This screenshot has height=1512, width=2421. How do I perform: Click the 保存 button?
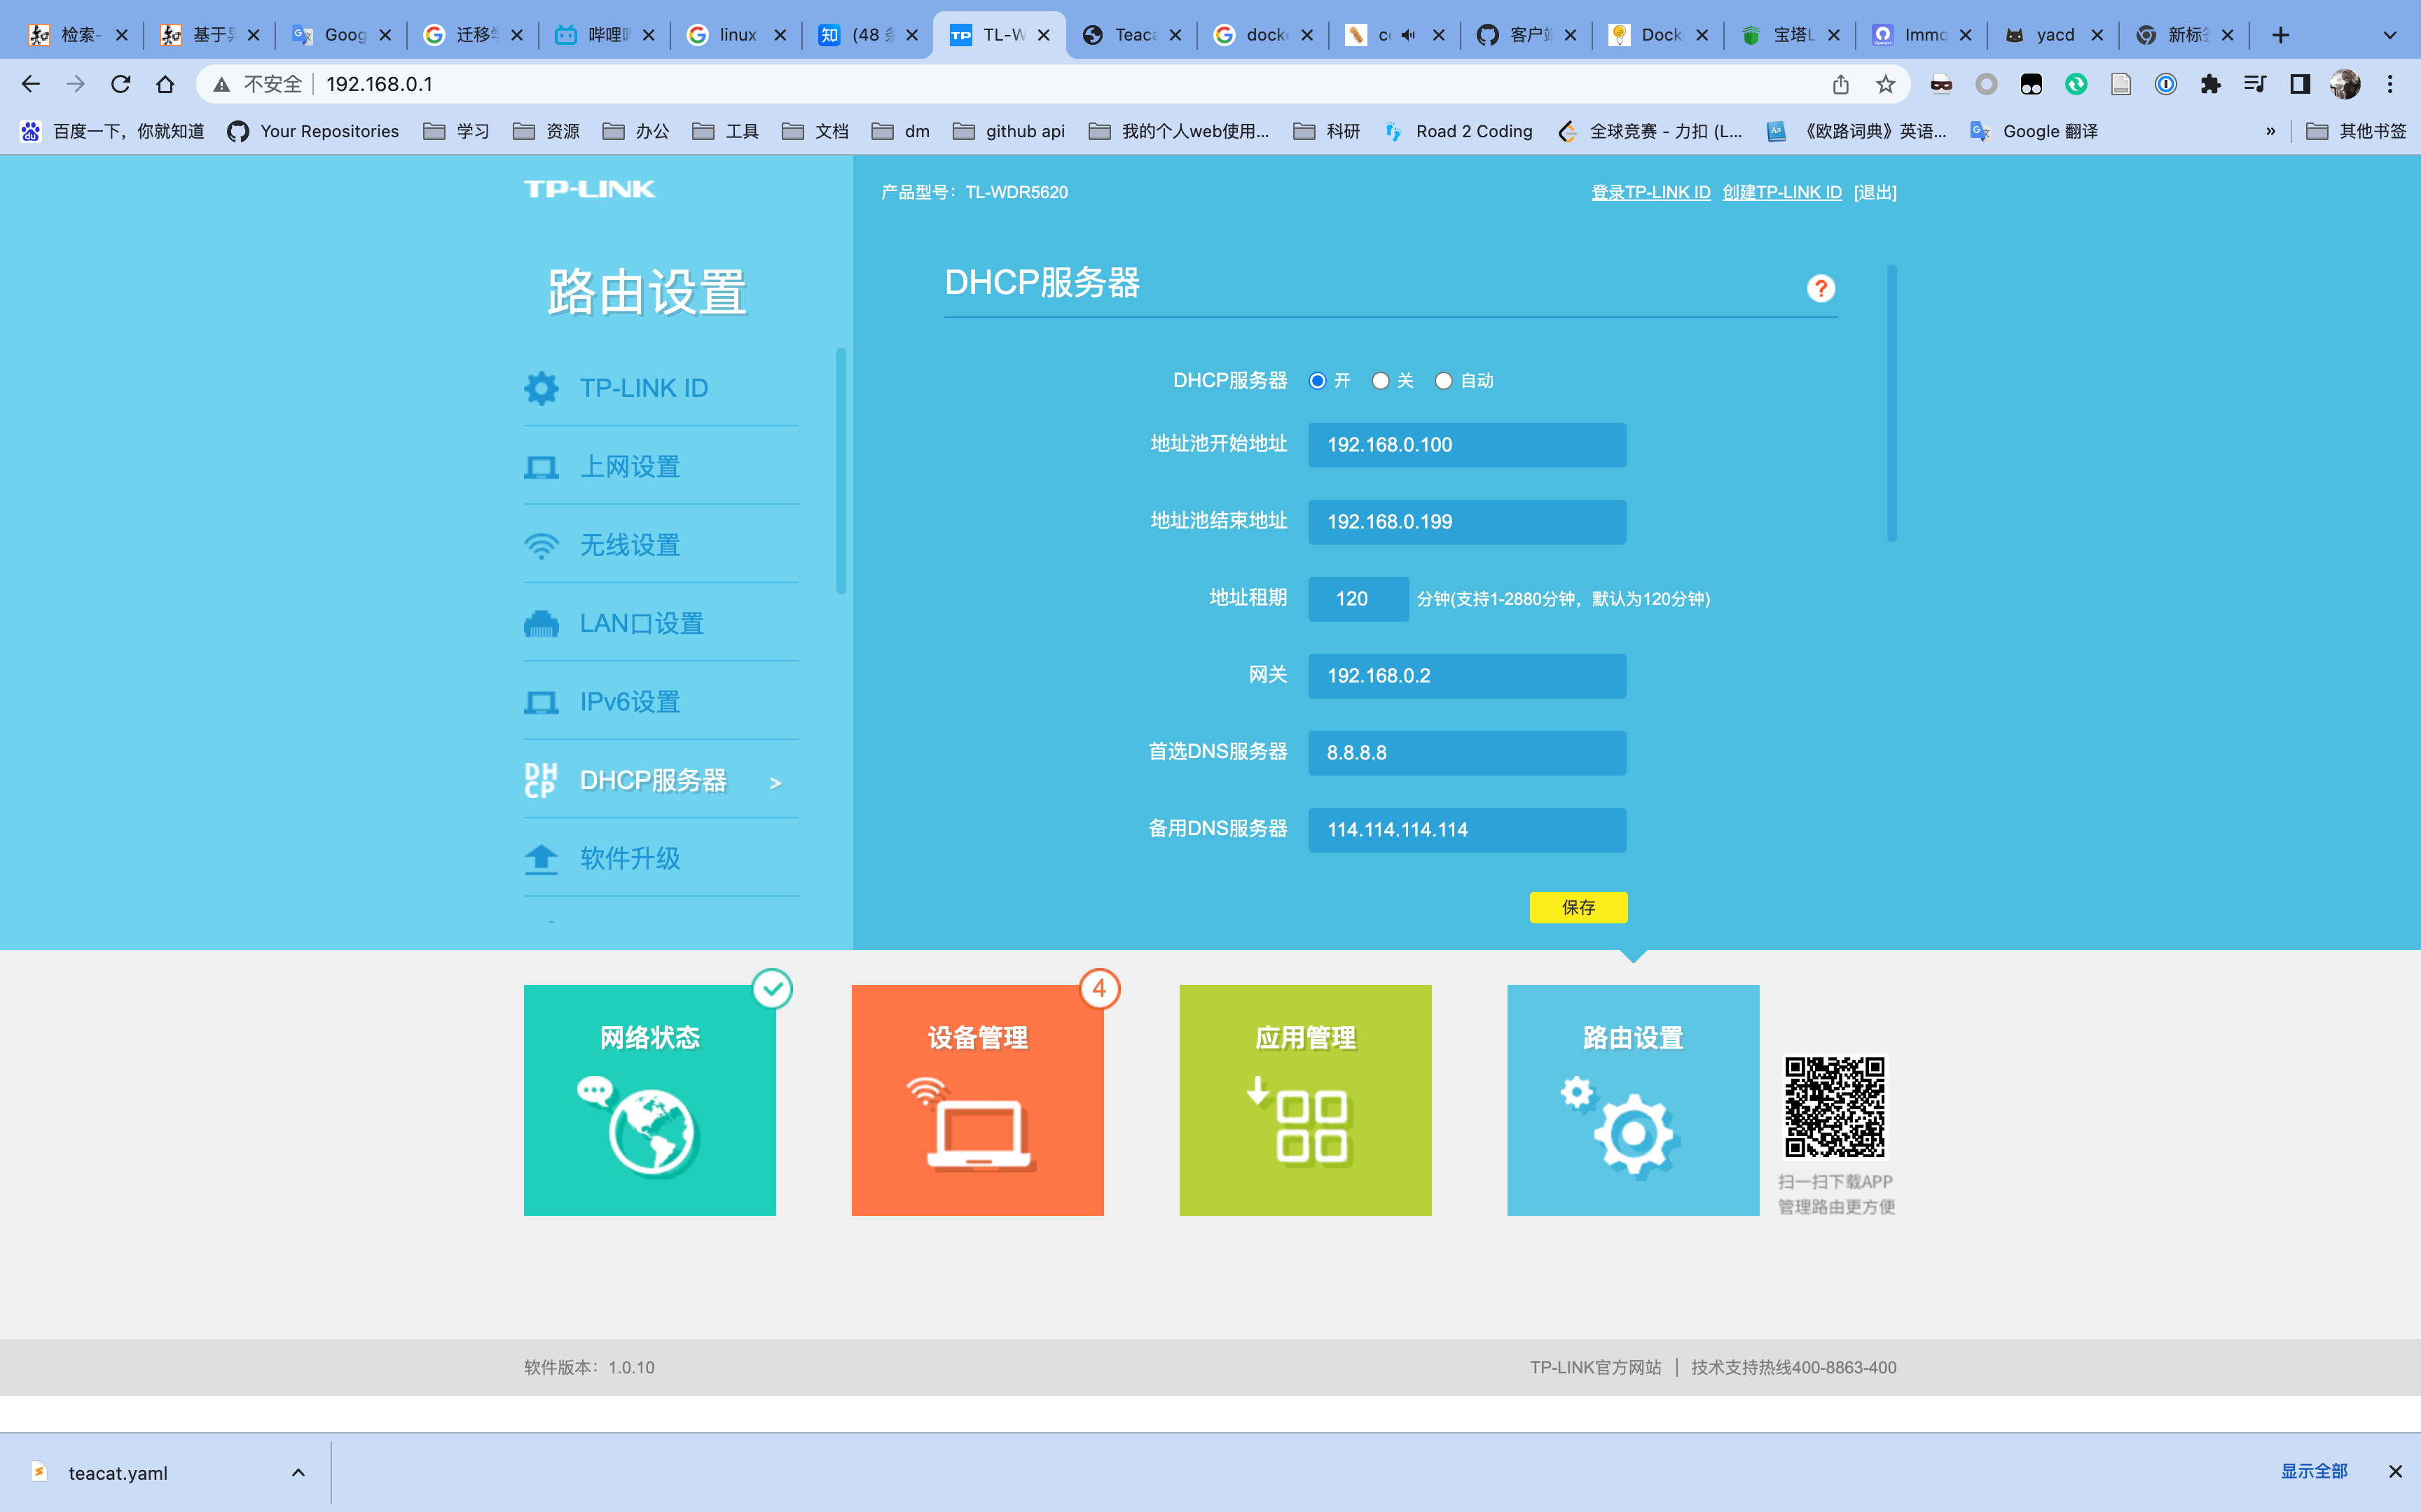coord(1579,907)
